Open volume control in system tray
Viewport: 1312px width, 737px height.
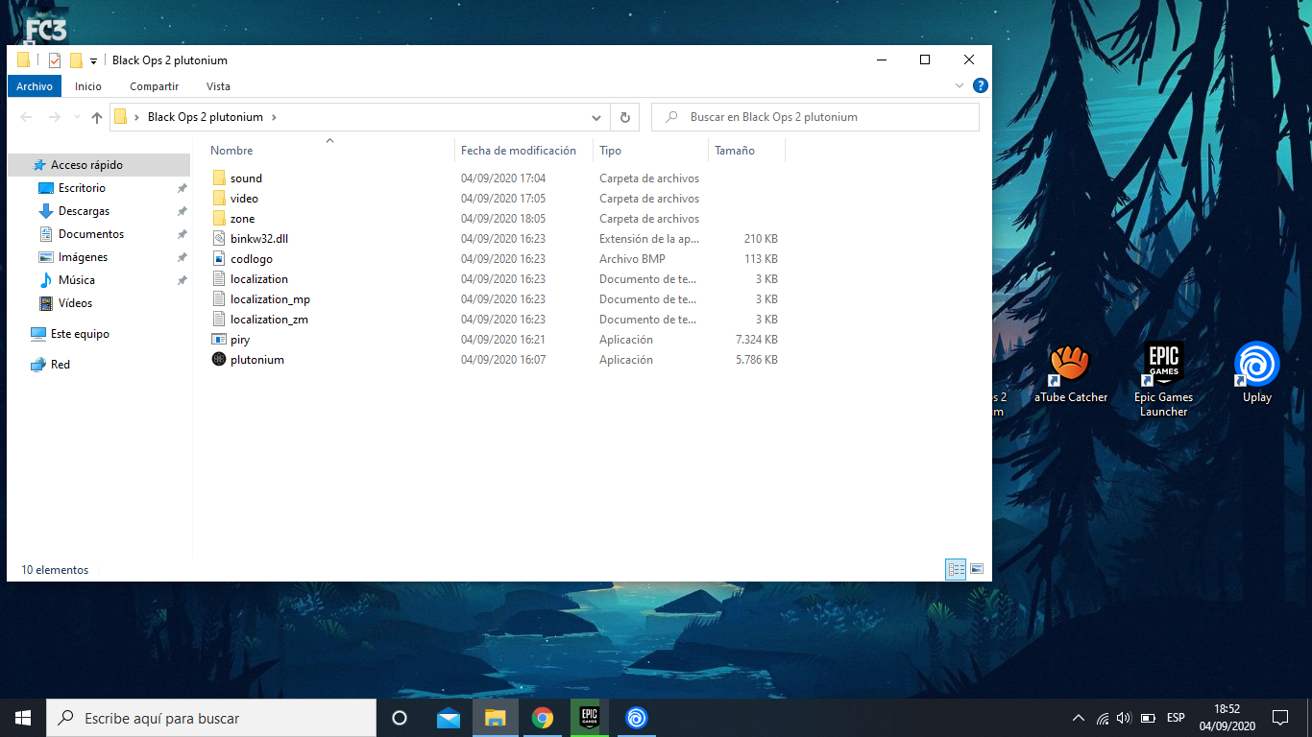[x=1124, y=718]
